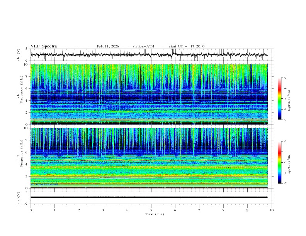The image size is (306, 236).
Task: Click the "-7" tick on ch.1 color bar
Action: coord(285,120)
